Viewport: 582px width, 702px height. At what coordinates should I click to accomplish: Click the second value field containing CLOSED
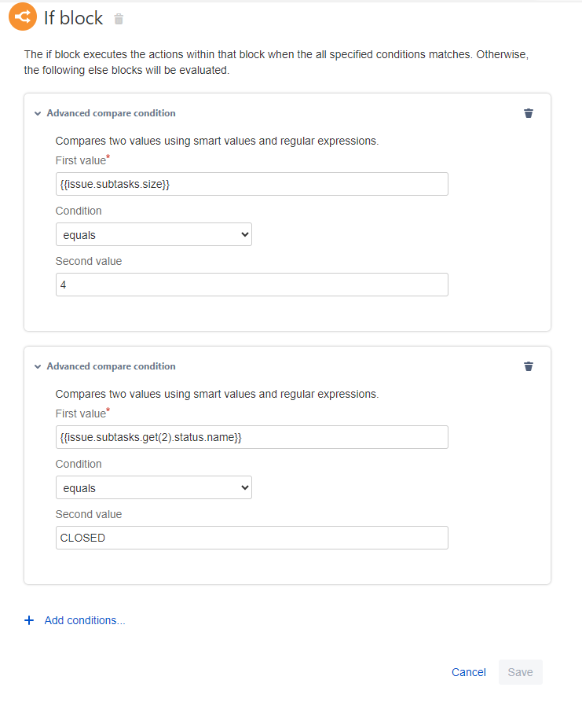(252, 538)
